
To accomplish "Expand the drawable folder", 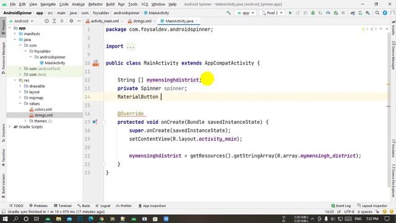I will [x=20, y=86].
